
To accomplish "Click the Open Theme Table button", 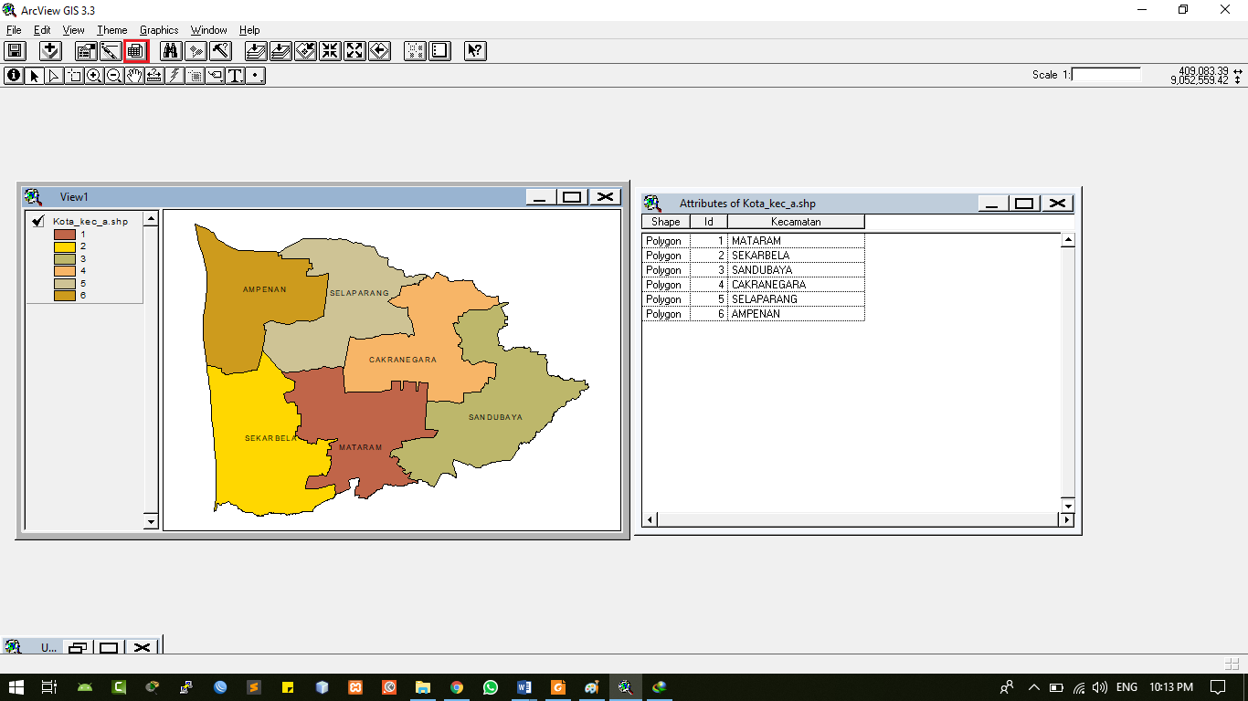I will pyautogui.click(x=135, y=51).
